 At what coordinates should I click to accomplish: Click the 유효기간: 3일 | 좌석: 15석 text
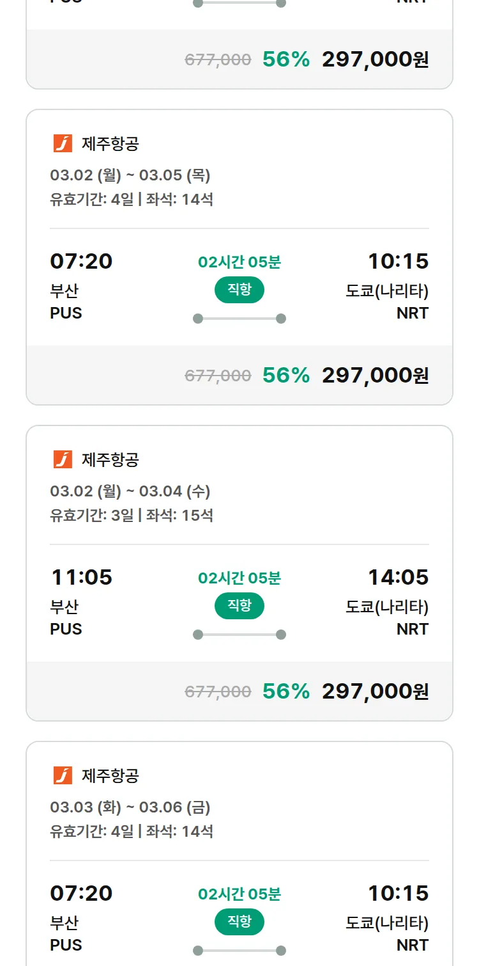(x=132, y=516)
